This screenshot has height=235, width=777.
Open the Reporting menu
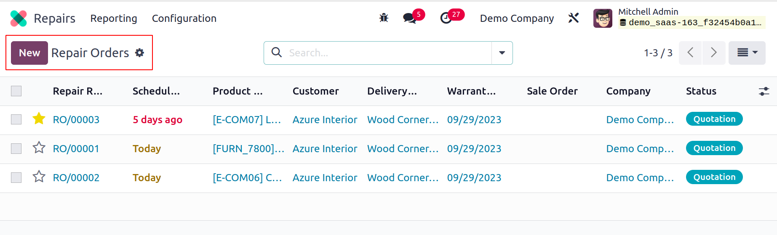point(114,18)
